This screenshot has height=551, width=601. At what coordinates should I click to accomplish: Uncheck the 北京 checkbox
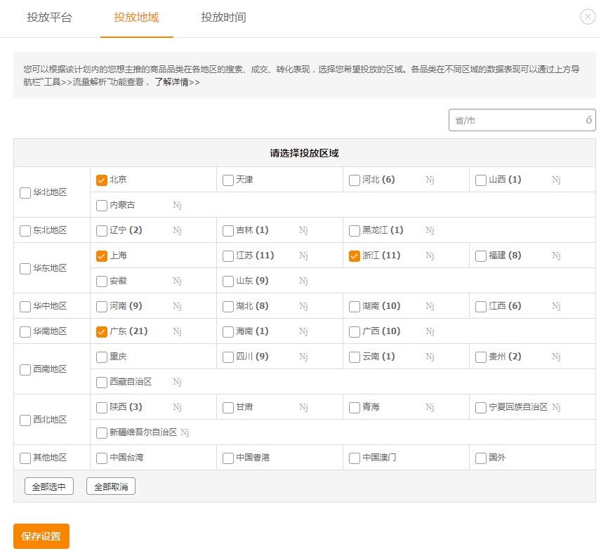coord(102,179)
